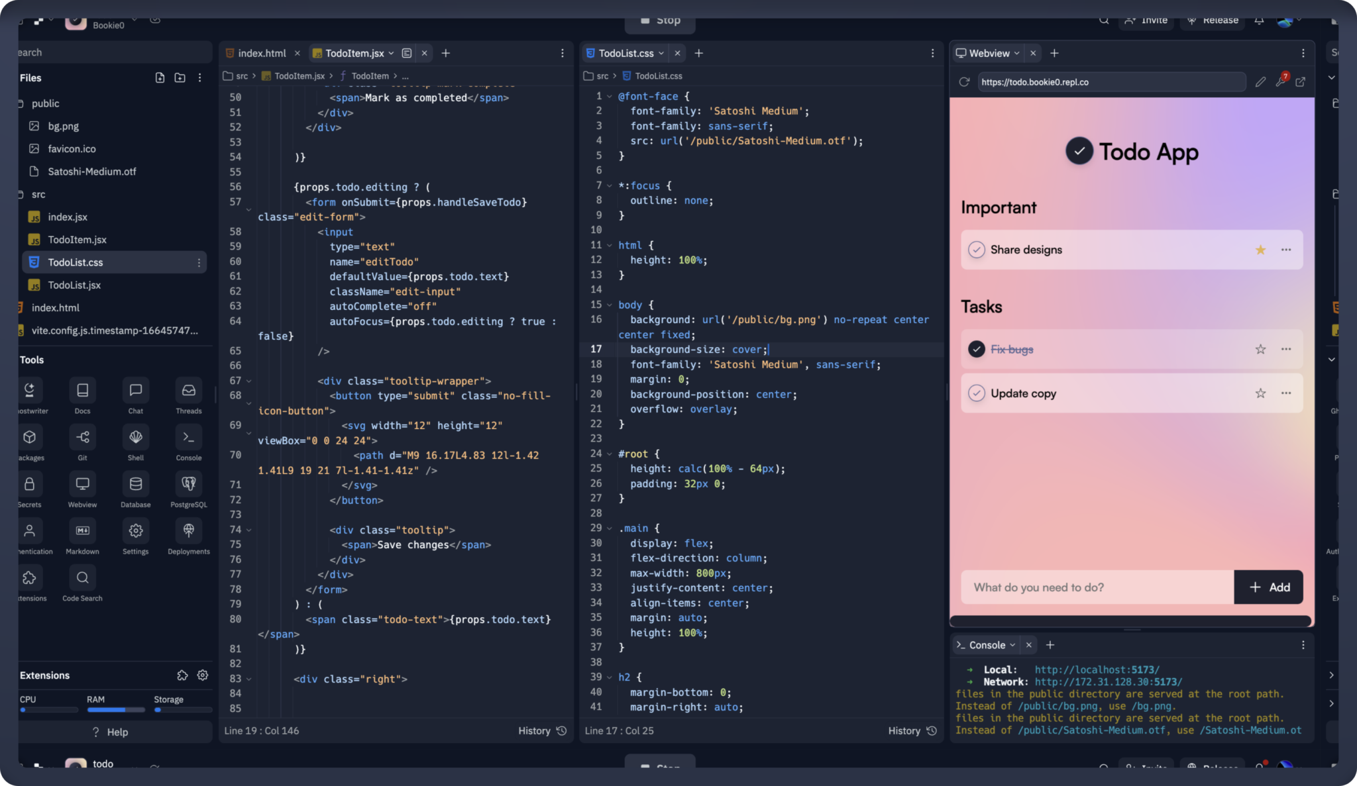This screenshot has height=786, width=1357.
Task: Open TodoList.jsx in the file tree
Action: [74, 285]
